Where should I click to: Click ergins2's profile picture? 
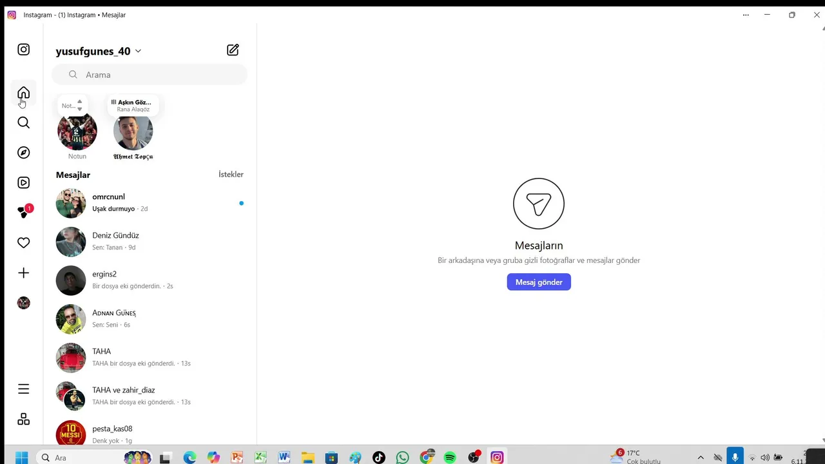pyautogui.click(x=71, y=280)
